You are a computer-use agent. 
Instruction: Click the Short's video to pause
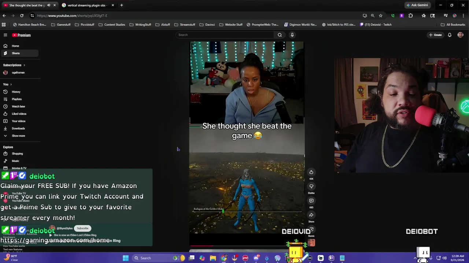coord(247,137)
